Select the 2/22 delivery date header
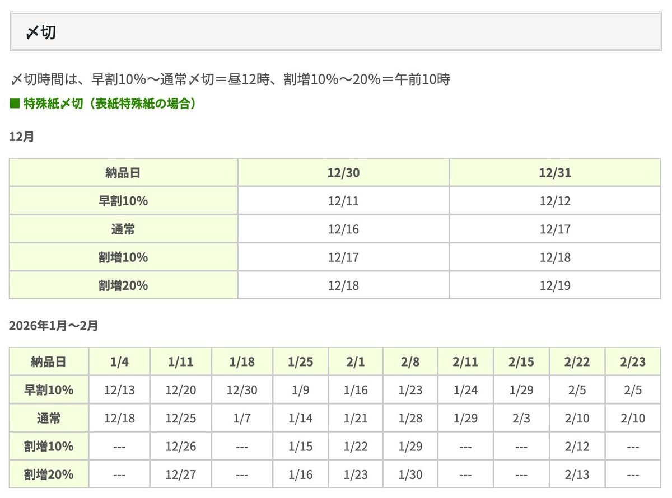 (577, 362)
